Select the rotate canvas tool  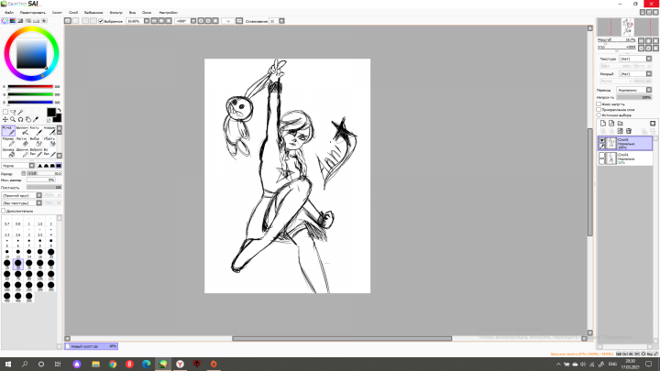tap(20, 120)
